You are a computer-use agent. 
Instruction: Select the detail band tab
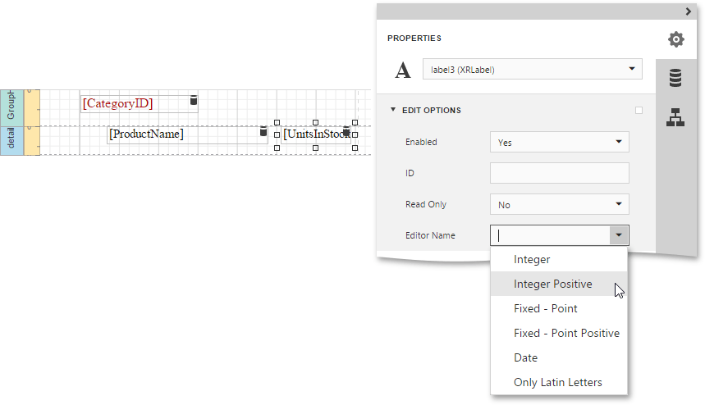coord(11,140)
